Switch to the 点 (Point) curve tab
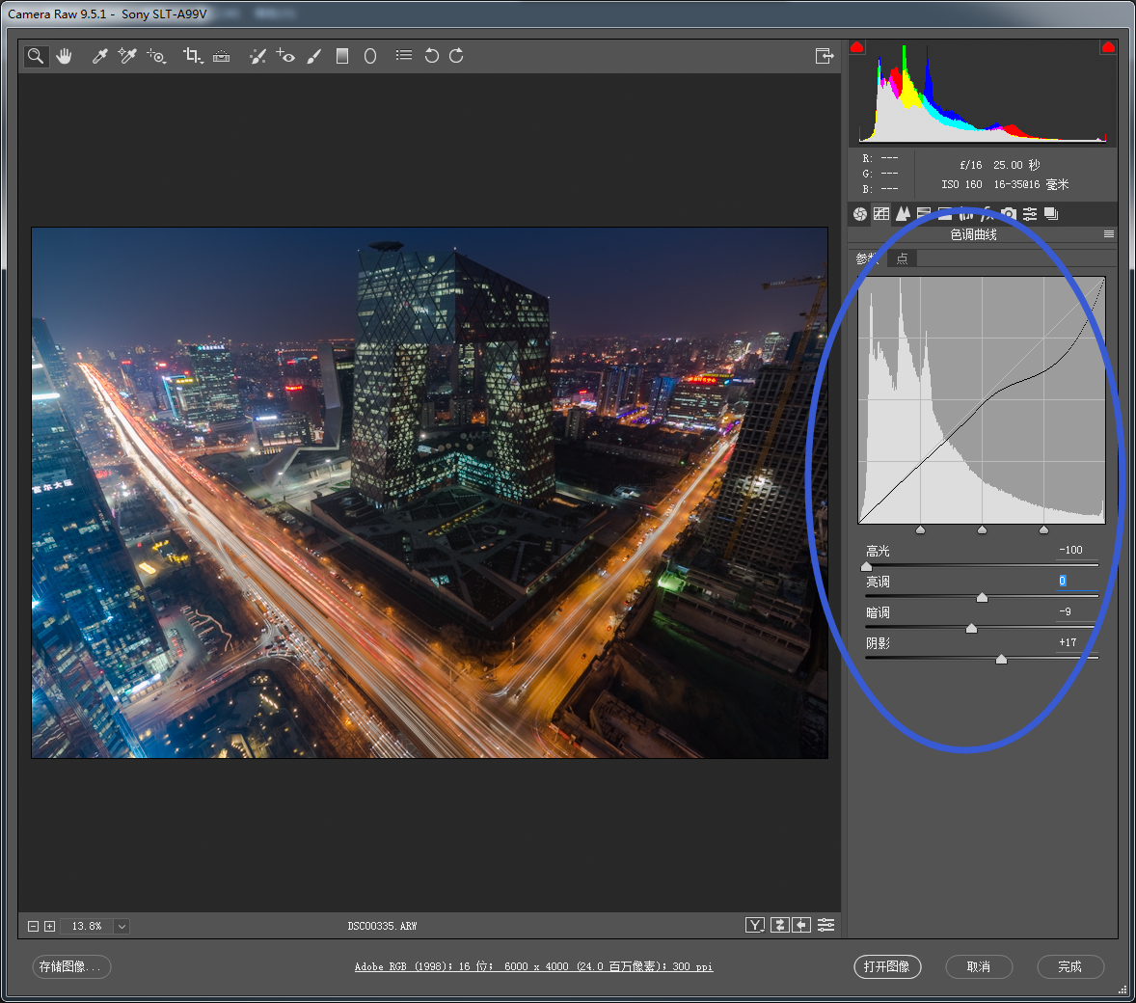 902,258
